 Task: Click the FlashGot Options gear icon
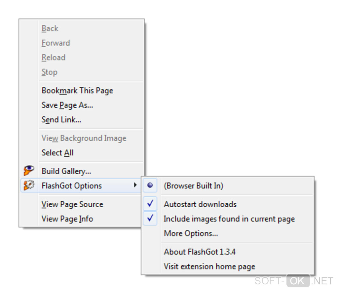coord(29,186)
